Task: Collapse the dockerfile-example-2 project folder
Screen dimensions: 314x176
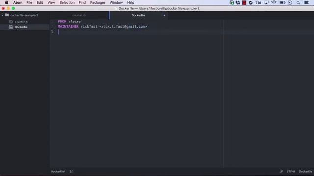Action: [2, 15]
